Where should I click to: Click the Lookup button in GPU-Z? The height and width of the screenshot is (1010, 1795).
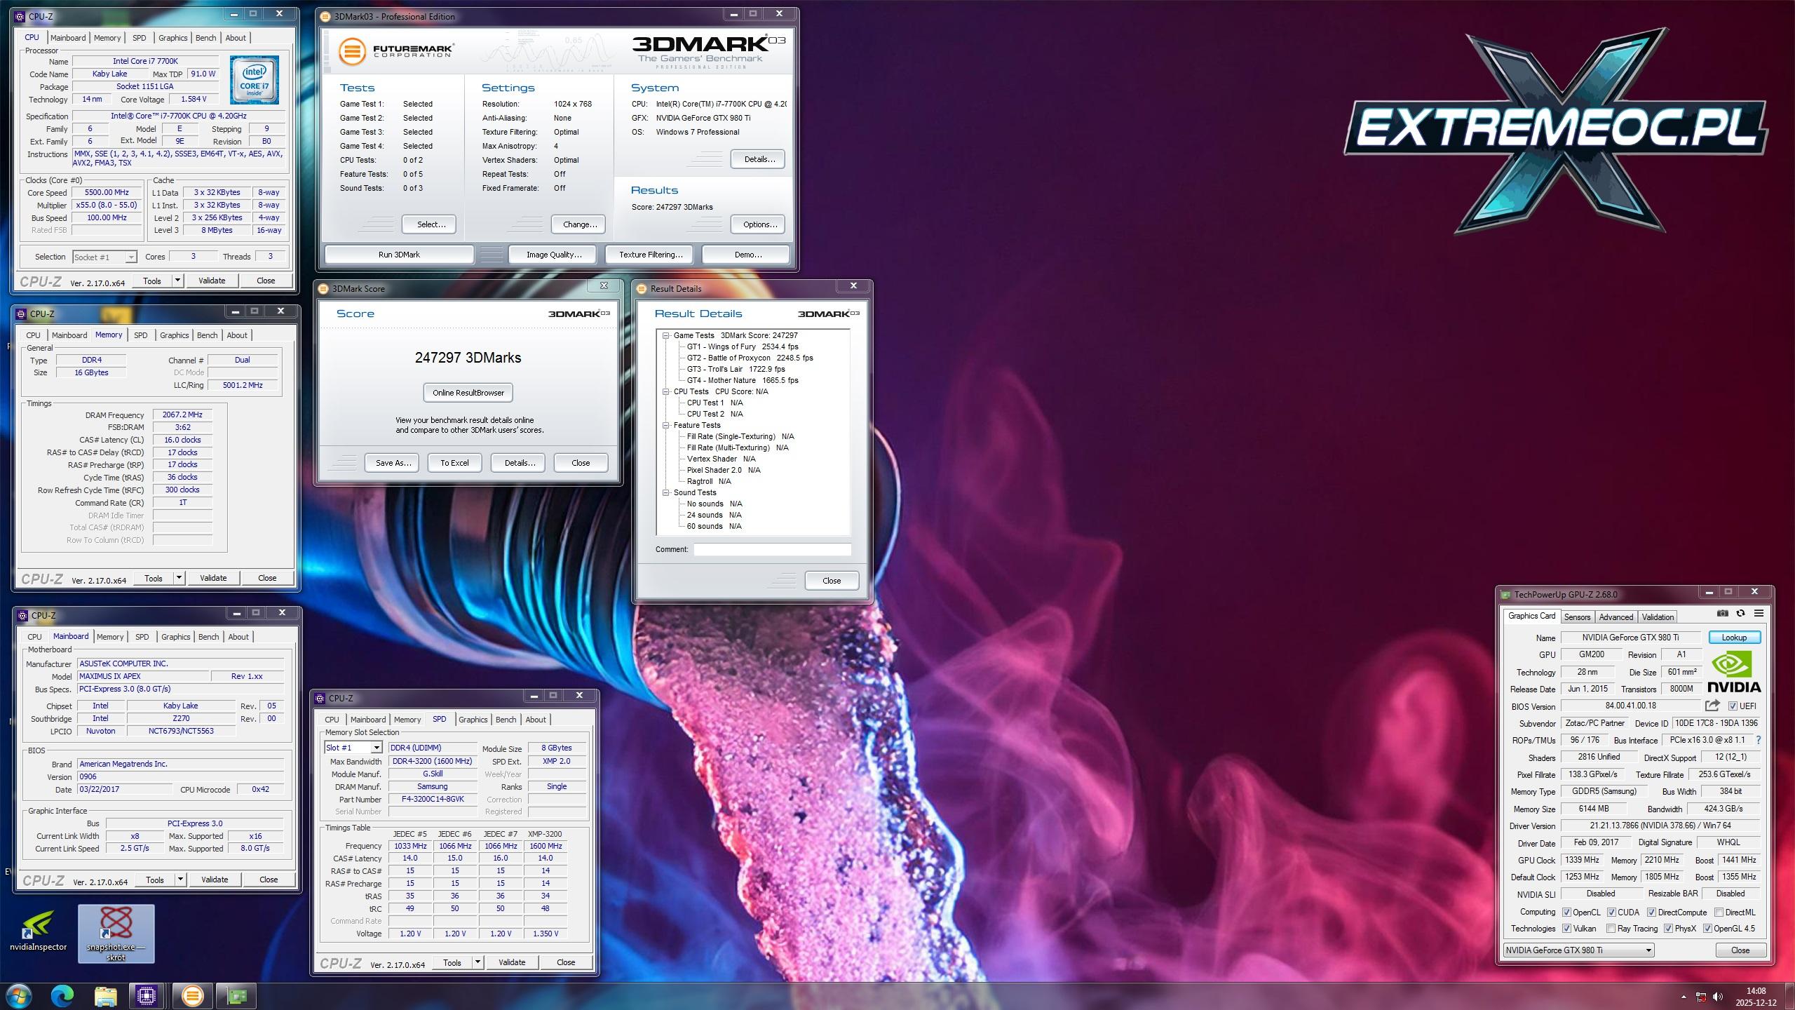[x=1733, y=638]
